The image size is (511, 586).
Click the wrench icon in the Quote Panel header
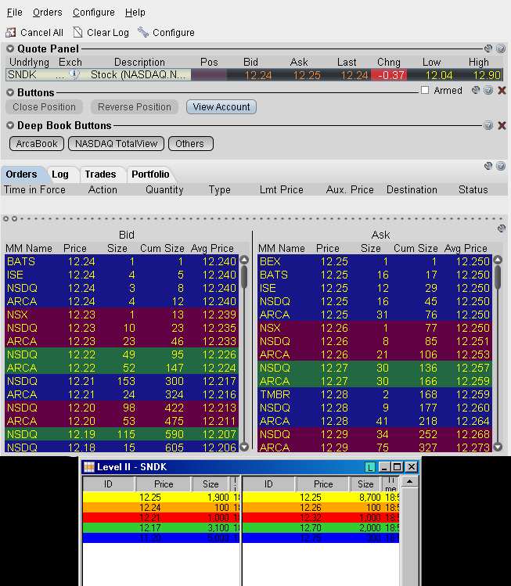[488, 49]
